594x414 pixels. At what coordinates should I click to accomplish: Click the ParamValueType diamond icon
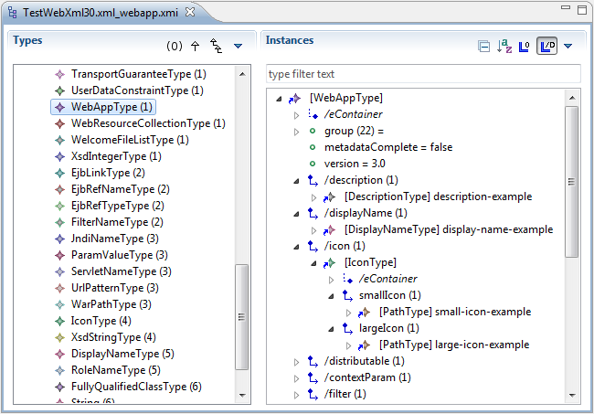click(59, 255)
